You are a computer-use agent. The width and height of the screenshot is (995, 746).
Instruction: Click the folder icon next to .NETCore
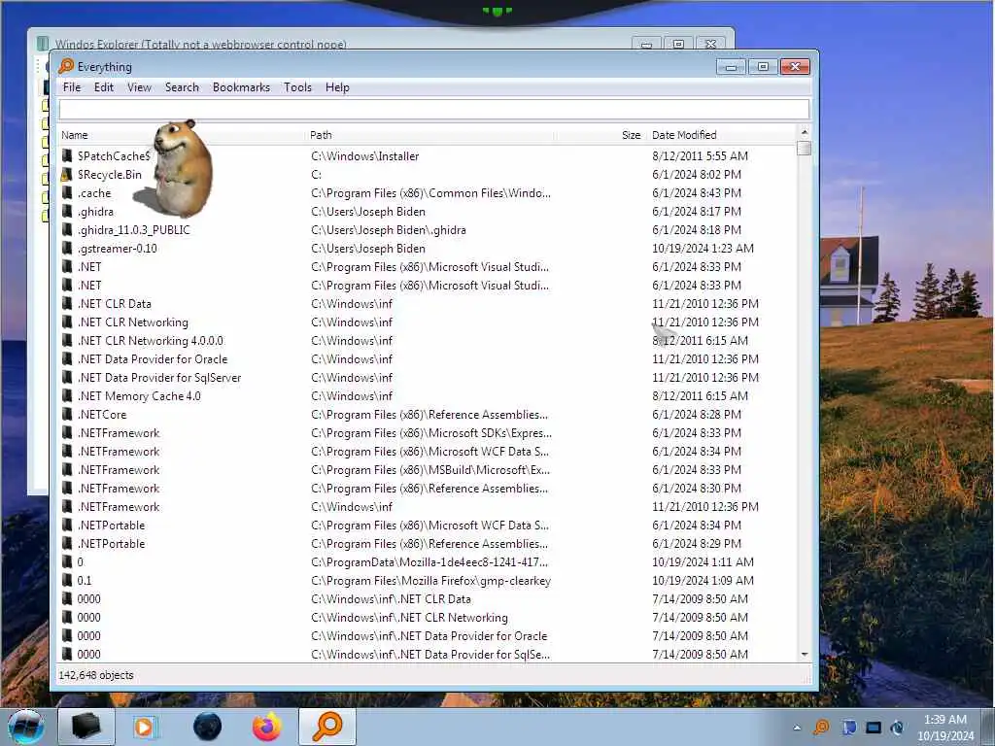(x=67, y=414)
